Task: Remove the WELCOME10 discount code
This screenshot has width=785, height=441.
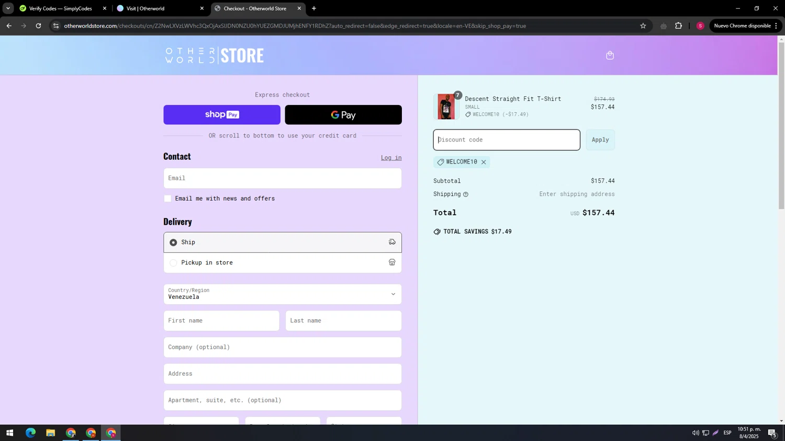Action: point(484,162)
